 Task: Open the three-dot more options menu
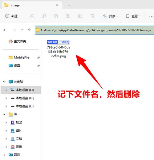click(151, 16)
